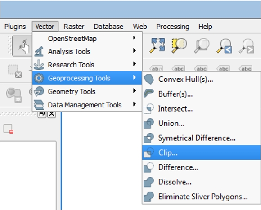Open the Processing menu
Viewport: 261px width, 210px height.
173,27
